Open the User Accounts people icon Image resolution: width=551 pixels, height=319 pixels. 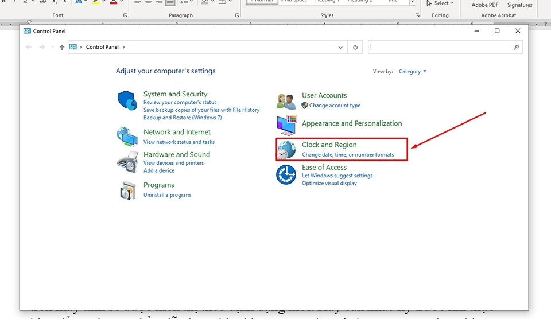(x=286, y=102)
